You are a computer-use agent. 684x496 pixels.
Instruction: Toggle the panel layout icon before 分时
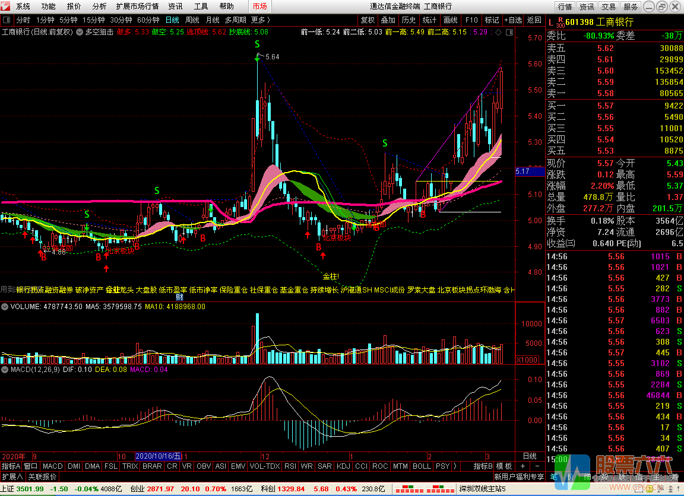coord(7,20)
